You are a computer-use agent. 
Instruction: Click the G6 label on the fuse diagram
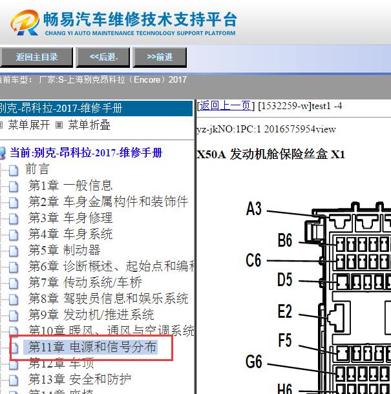coord(254,362)
